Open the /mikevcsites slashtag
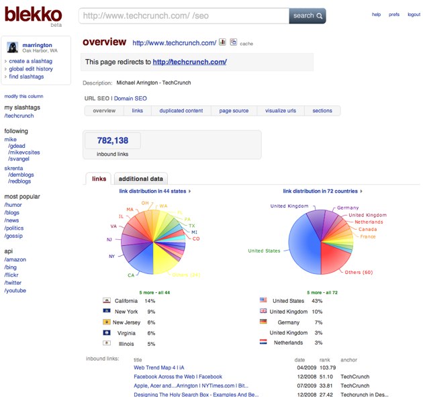The image size is (423, 397). pyautogui.click(x=23, y=152)
